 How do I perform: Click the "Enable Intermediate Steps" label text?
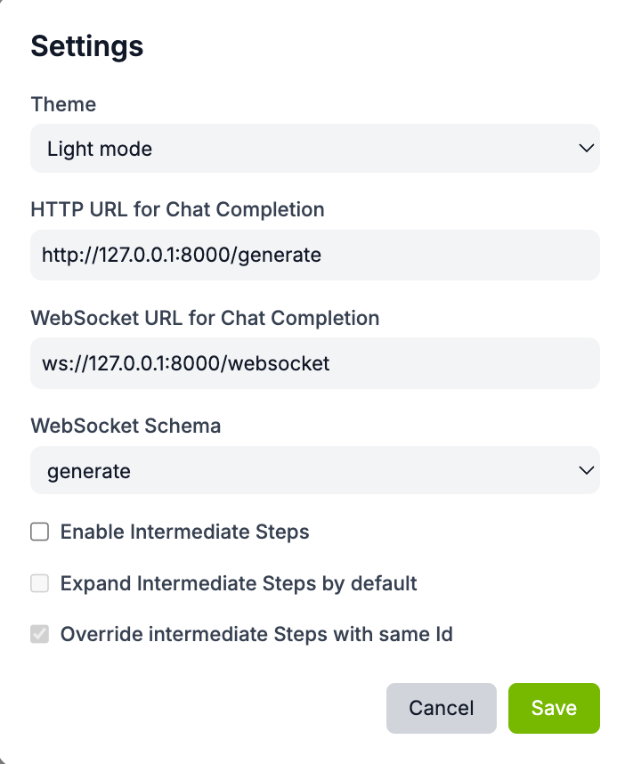click(x=184, y=532)
